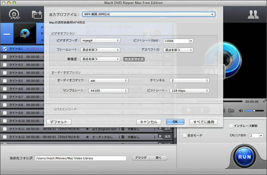Click the speaker icon in タイトル12 row

coord(87,137)
